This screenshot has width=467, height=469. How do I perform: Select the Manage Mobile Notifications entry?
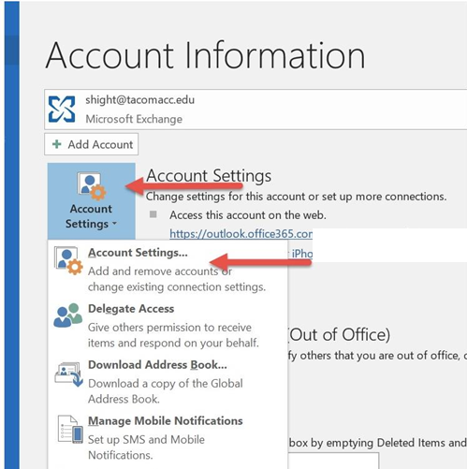tap(168, 438)
